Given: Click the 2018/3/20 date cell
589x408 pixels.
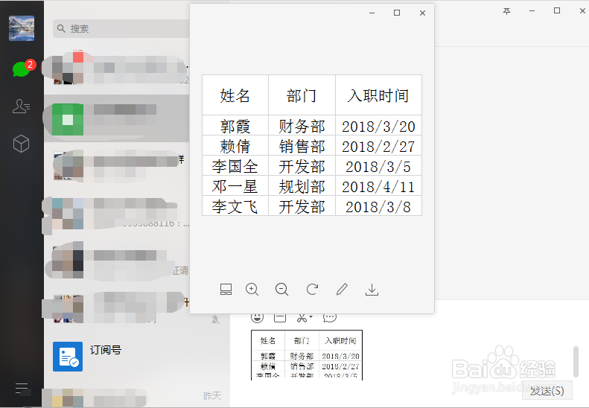Looking at the screenshot, I should [x=378, y=126].
